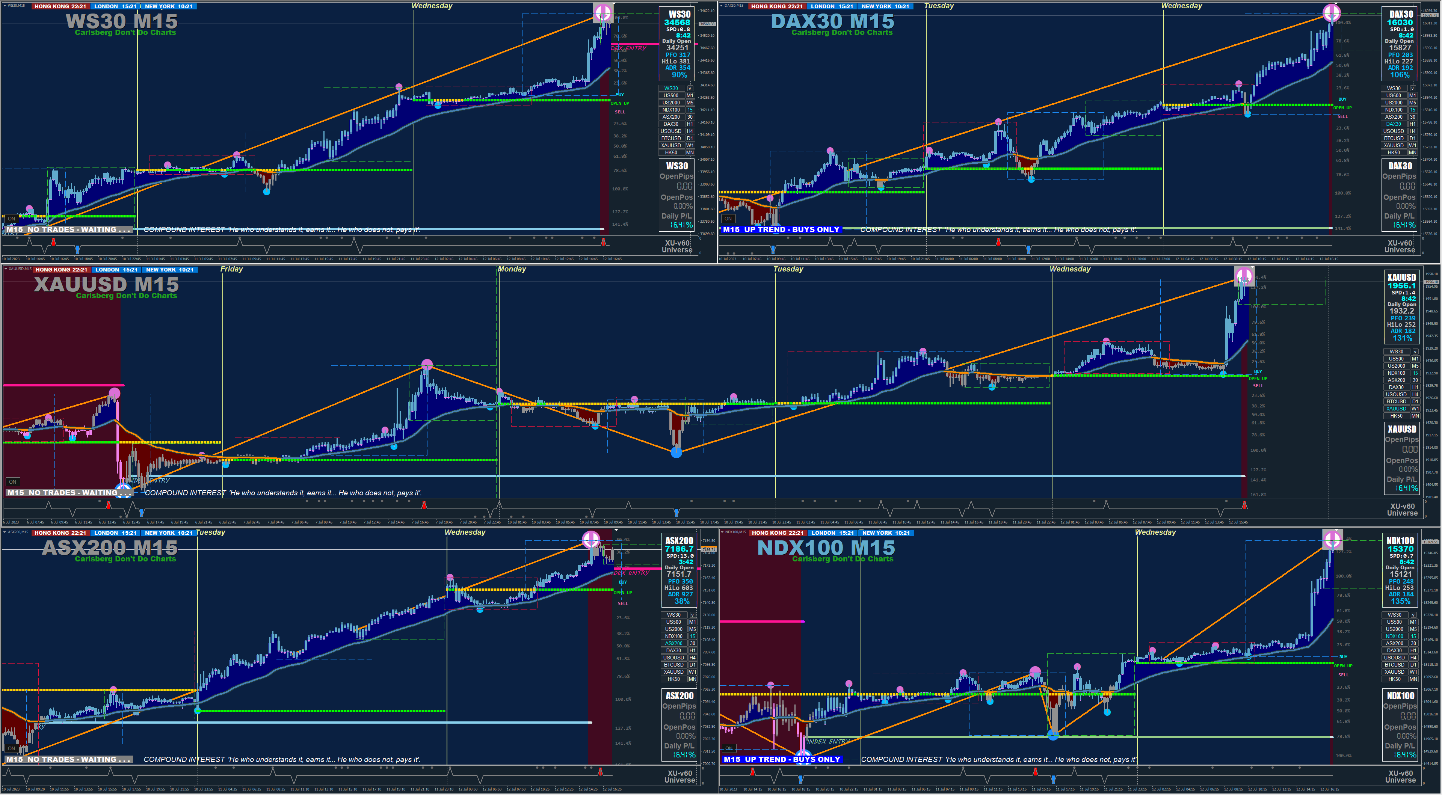Click the large pink circle marker on WS30 chart peak
Screen dimensions: 1442x795
603,12
